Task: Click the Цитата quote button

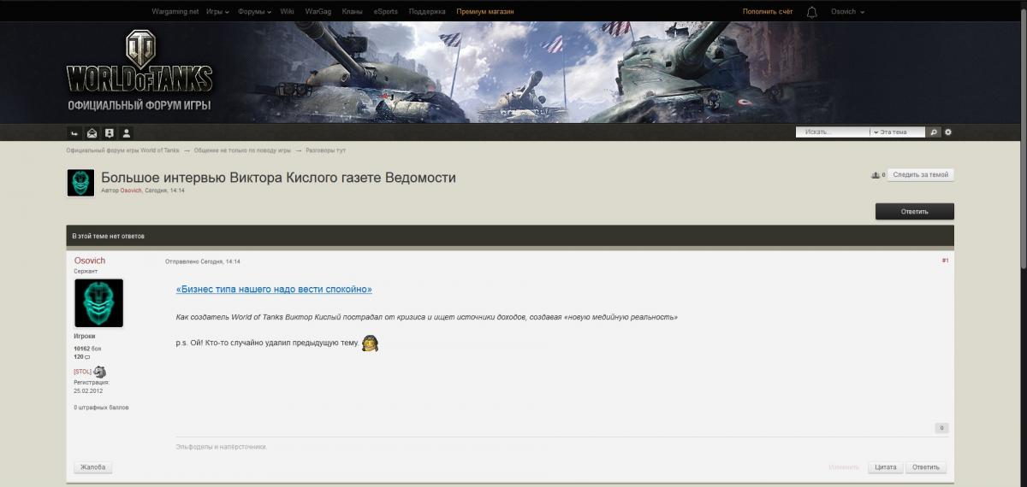Action: pyautogui.click(x=886, y=467)
